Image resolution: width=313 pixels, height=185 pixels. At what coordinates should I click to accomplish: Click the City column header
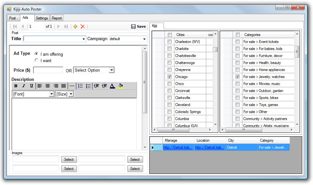242,140
